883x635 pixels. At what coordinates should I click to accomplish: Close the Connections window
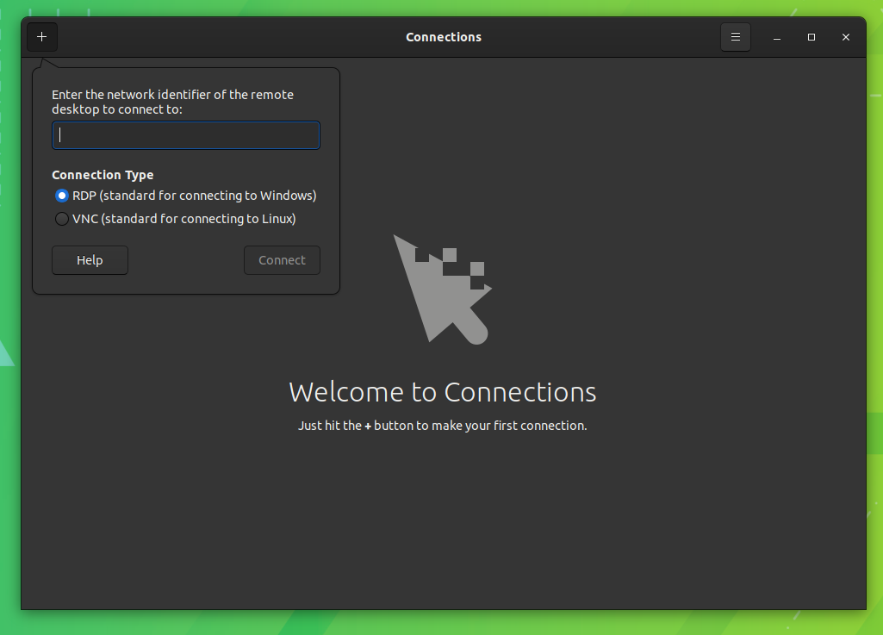pyautogui.click(x=846, y=37)
